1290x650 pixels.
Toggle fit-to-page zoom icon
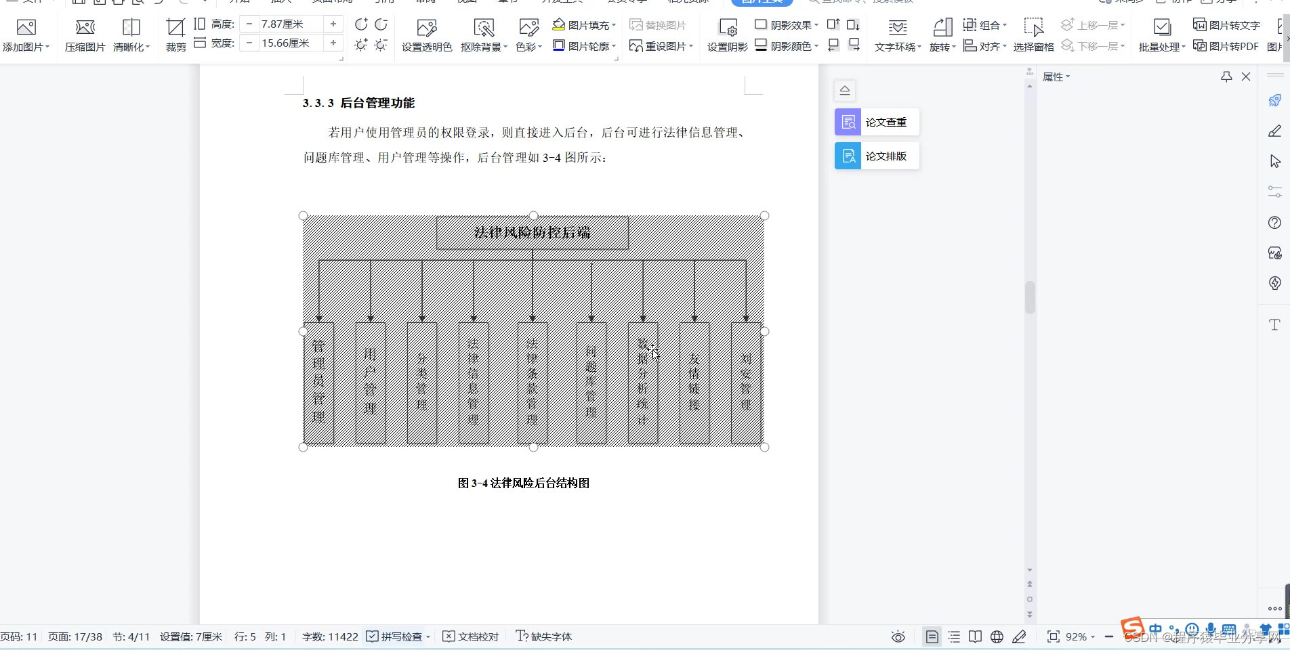click(x=1054, y=636)
